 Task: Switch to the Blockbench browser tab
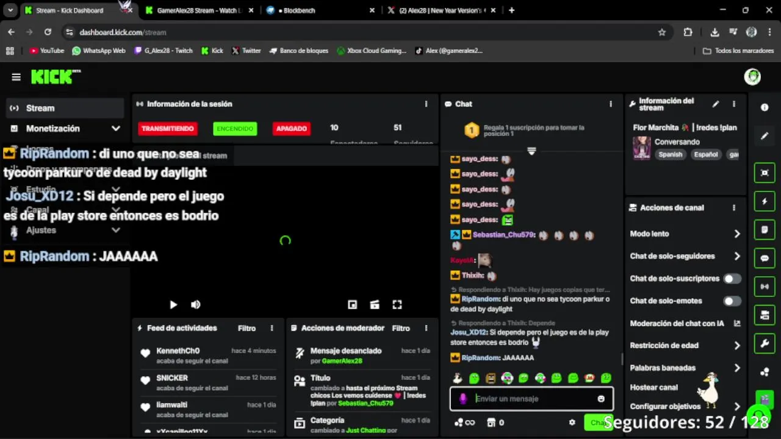(320, 10)
